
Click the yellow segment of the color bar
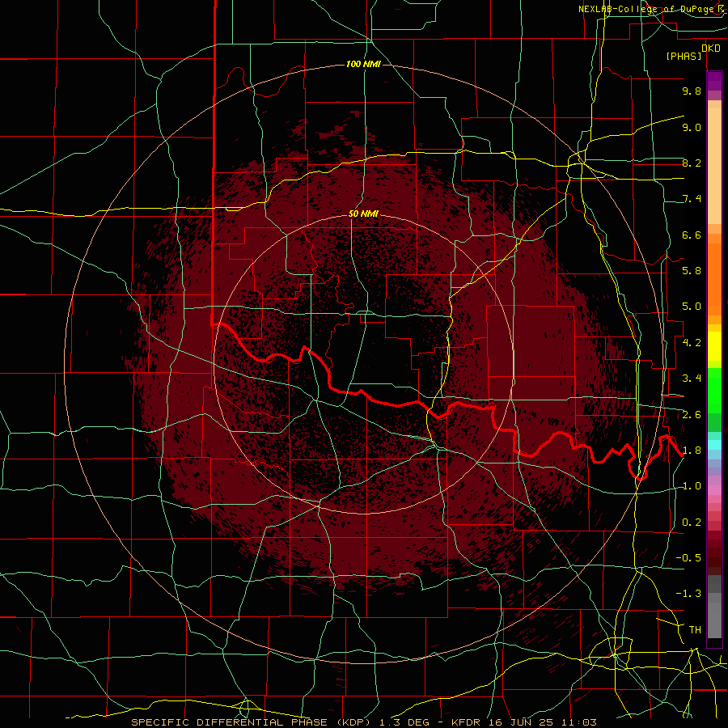click(x=714, y=346)
